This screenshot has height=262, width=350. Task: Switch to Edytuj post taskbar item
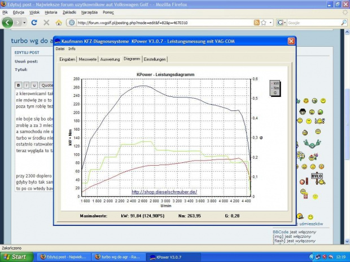point(63,257)
